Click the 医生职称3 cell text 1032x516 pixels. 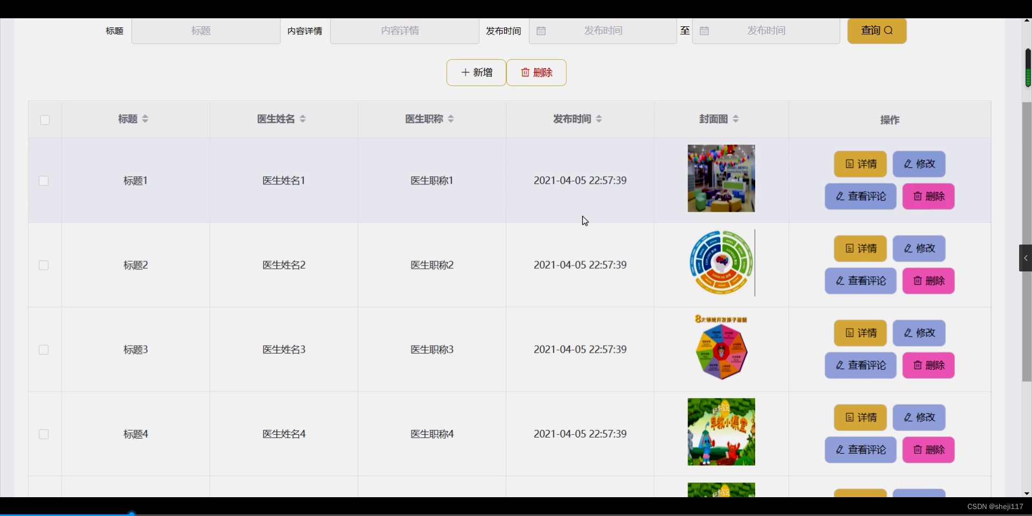coord(432,349)
